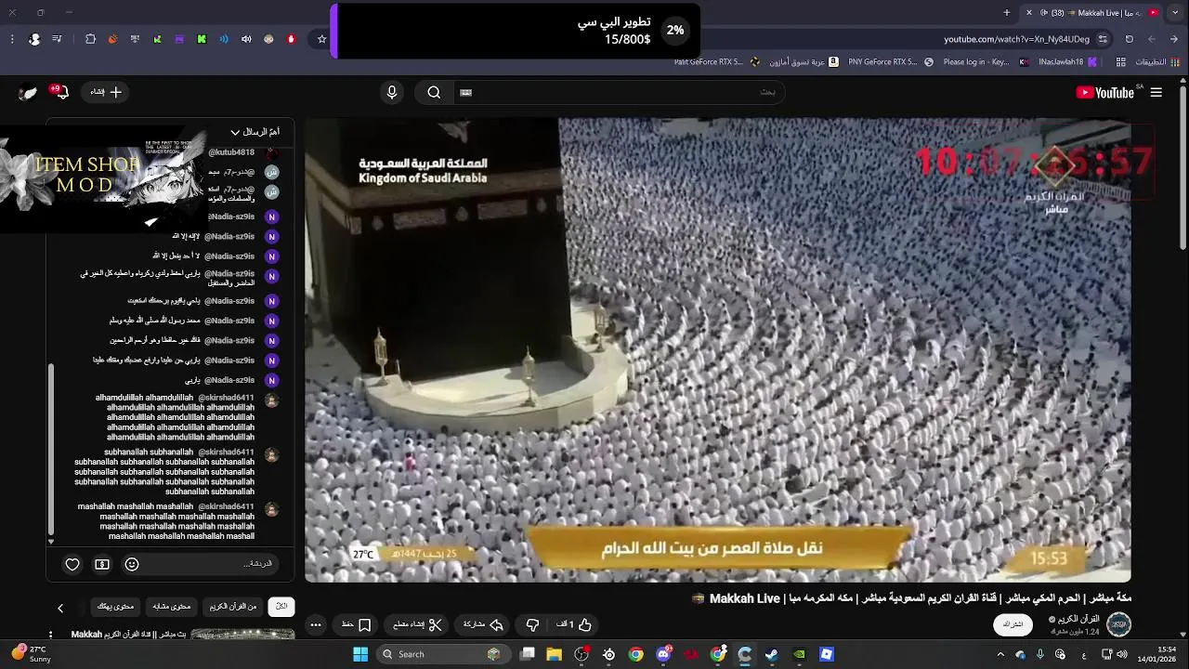Go back in browser history
Image resolution: width=1189 pixels, height=669 pixels.
click(1174, 39)
